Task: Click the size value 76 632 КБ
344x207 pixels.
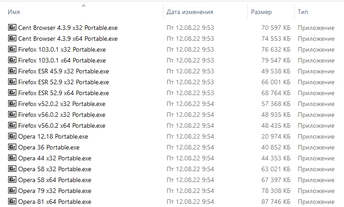Action: (276, 49)
